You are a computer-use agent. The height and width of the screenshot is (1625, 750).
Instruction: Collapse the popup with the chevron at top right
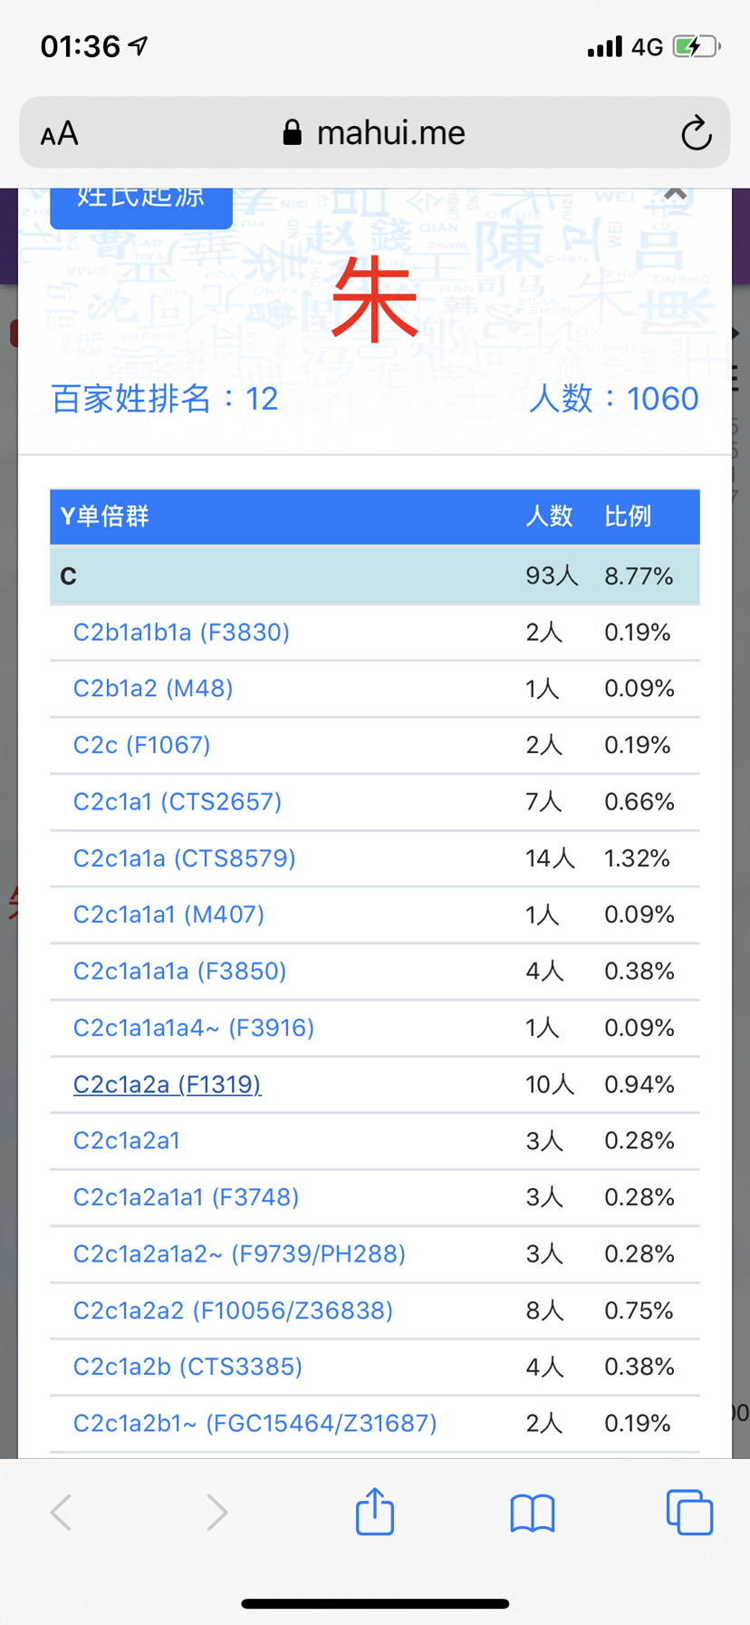tap(675, 194)
